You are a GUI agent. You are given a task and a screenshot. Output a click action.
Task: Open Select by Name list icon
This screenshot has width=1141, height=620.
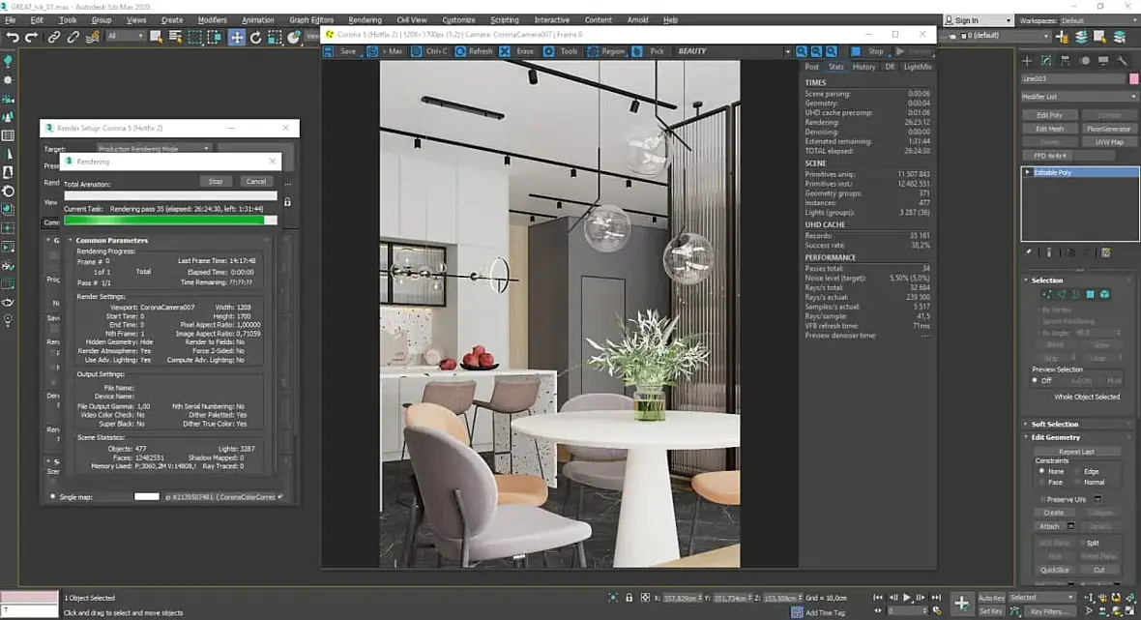(175, 37)
